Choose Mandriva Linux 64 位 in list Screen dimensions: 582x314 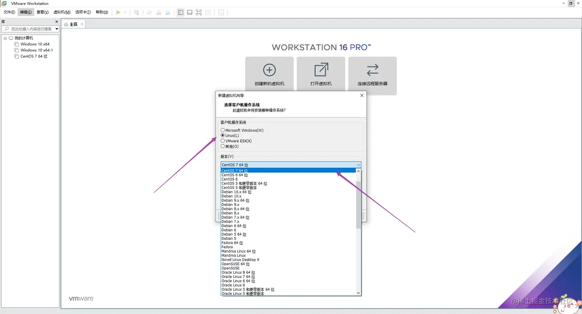tap(288, 251)
